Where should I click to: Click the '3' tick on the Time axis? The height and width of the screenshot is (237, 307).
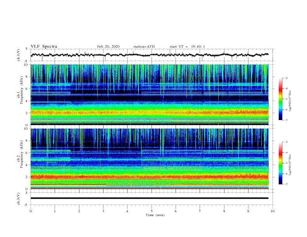click(103, 211)
